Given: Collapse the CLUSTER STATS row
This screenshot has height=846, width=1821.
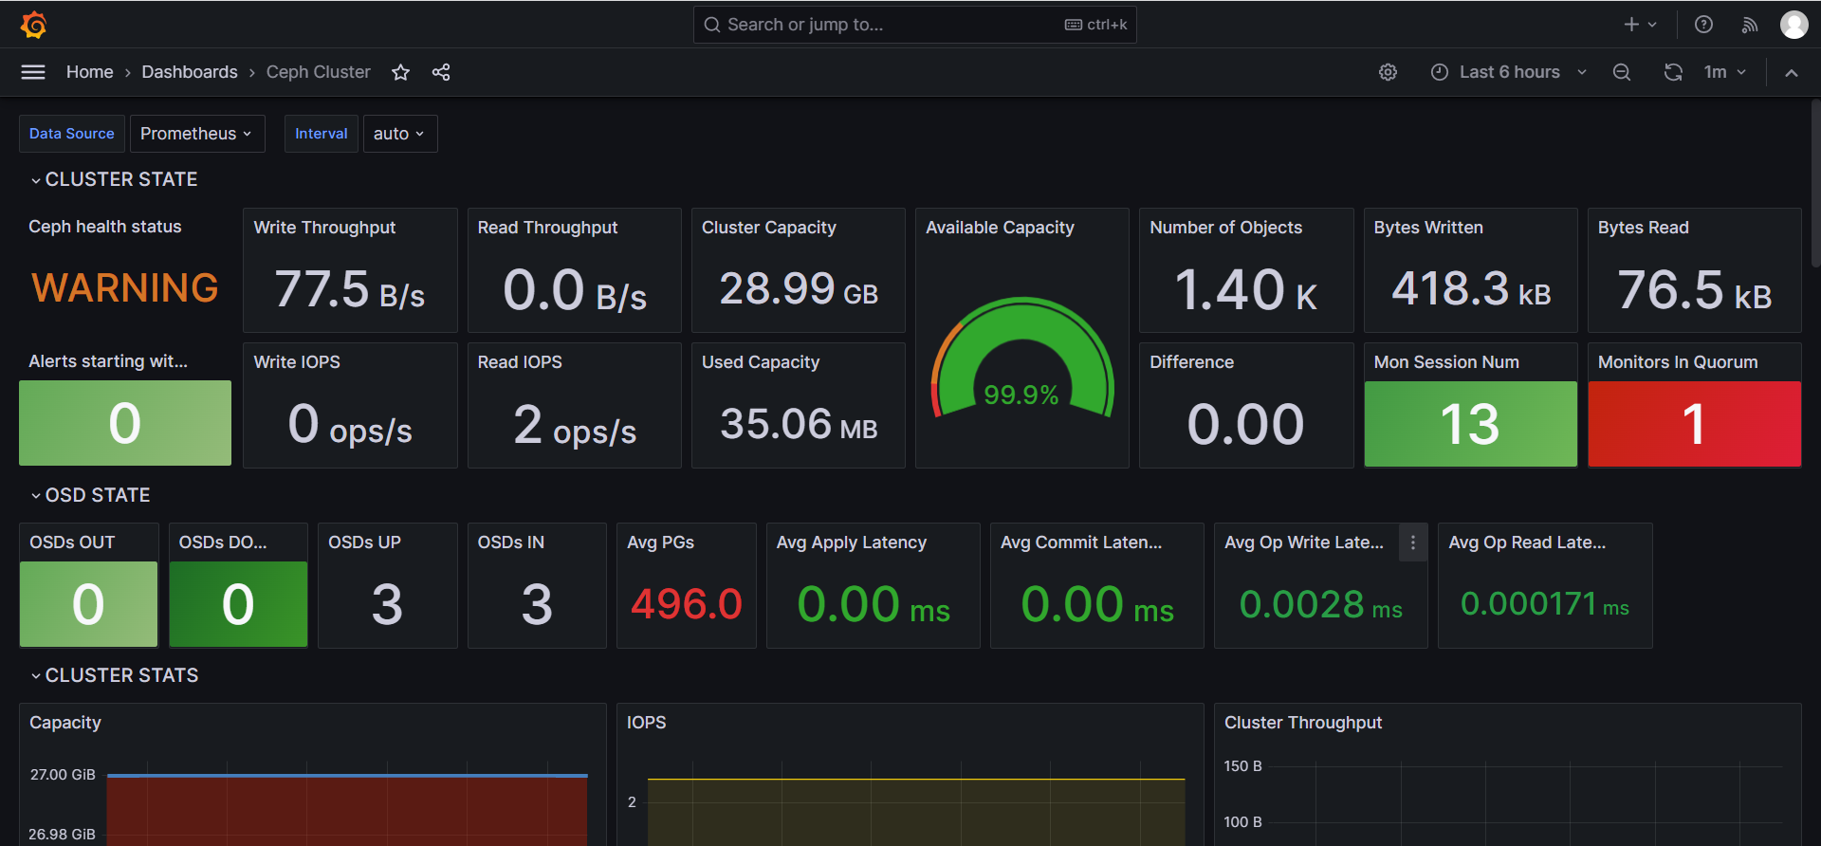Looking at the screenshot, I should point(114,675).
